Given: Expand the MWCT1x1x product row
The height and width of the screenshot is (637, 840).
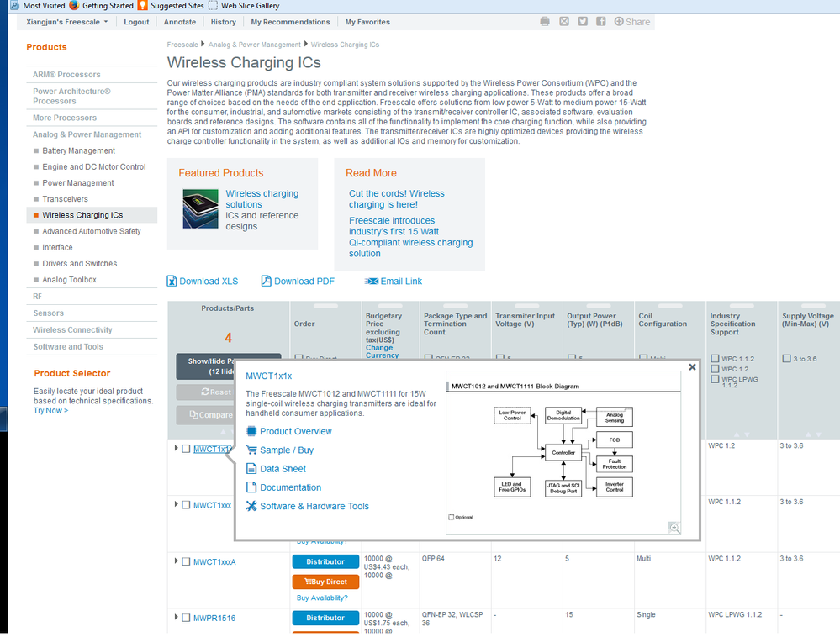Looking at the screenshot, I should (x=176, y=448).
